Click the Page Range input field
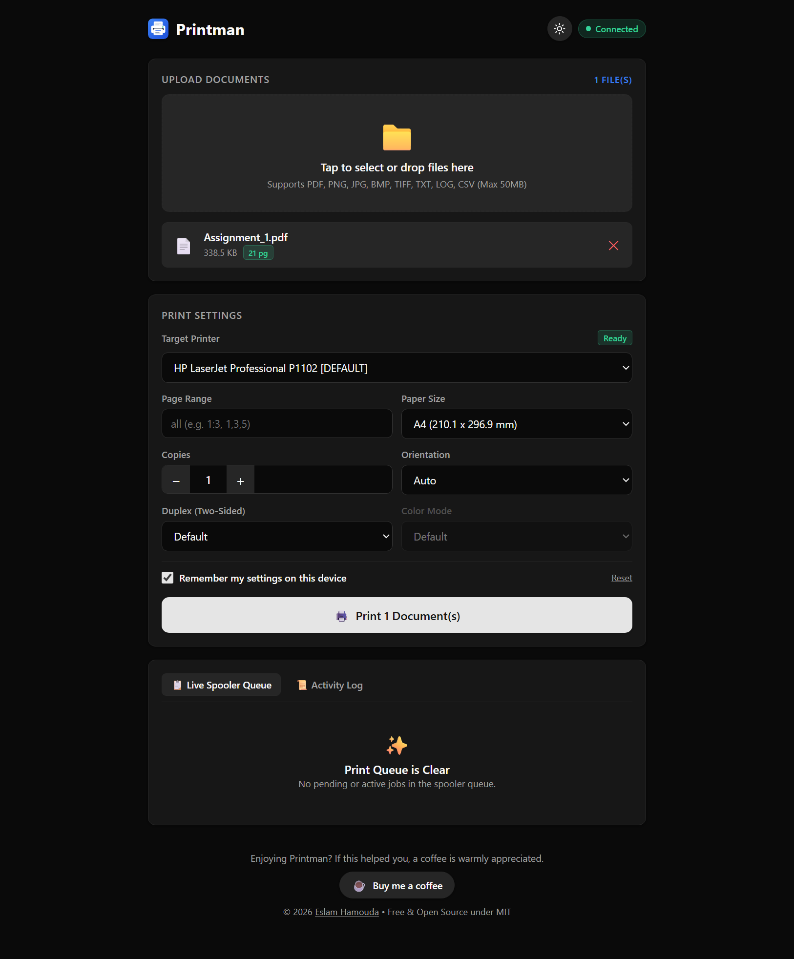The height and width of the screenshot is (959, 794). click(x=277, y=423)
